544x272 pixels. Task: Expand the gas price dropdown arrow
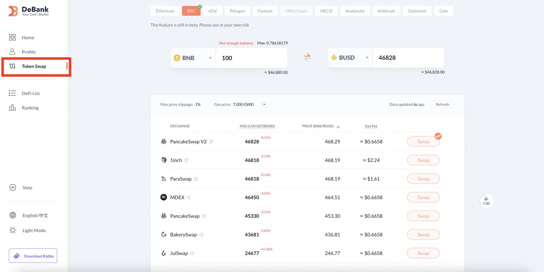[264, 105]
